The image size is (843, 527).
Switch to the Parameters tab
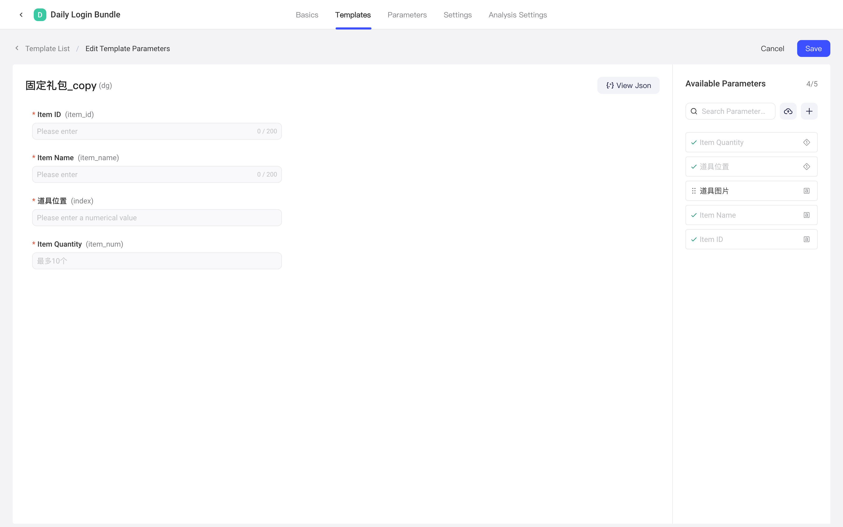point(407,15)
